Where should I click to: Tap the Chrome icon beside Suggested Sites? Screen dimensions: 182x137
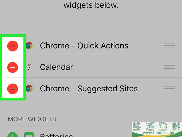29,88
